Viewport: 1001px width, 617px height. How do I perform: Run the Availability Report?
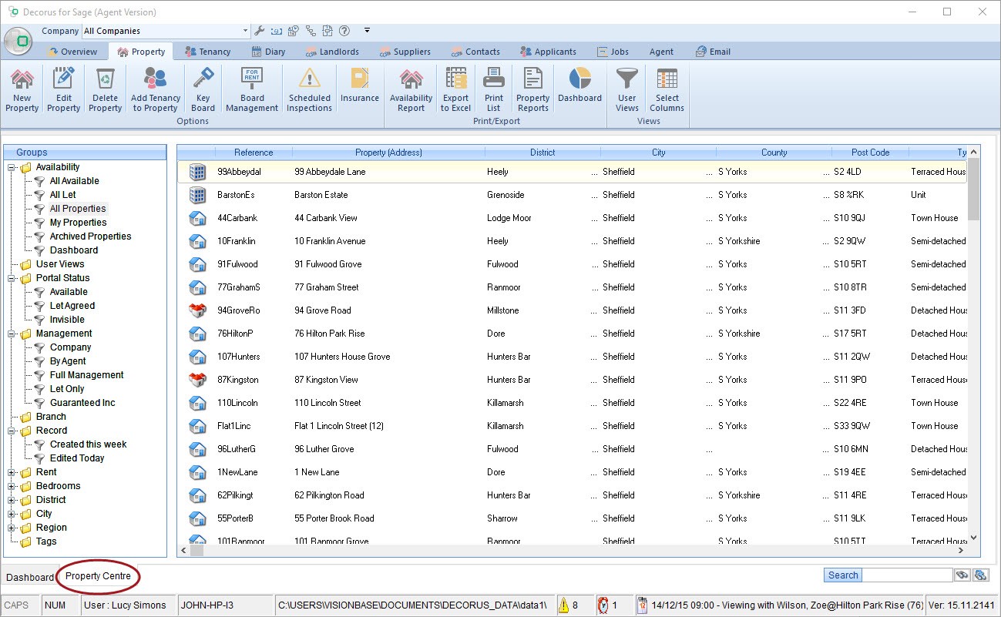[x=411, y=90]
